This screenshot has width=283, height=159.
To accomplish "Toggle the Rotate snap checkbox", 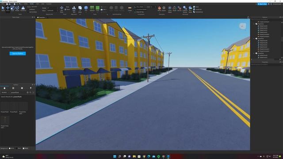I will tap(41, 8).
